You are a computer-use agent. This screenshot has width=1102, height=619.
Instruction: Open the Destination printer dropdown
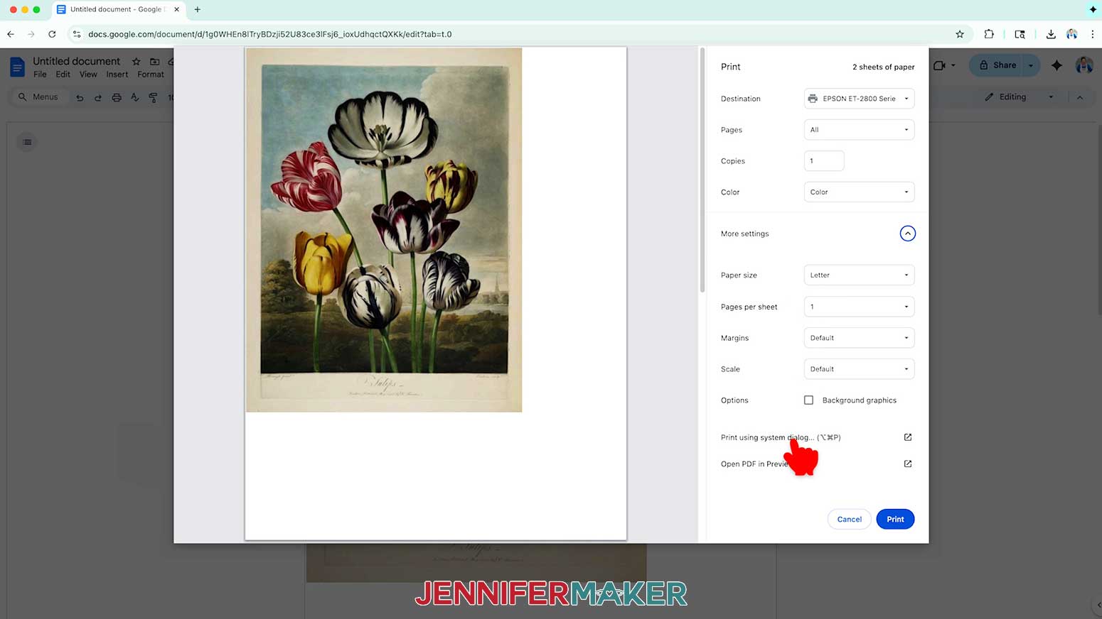tap(859, 99)
